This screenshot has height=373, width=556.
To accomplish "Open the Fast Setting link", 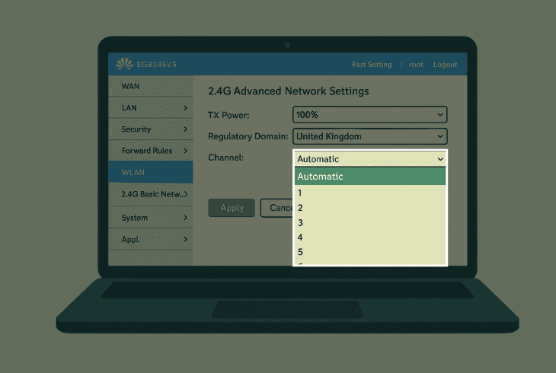I will pos(372,65).
